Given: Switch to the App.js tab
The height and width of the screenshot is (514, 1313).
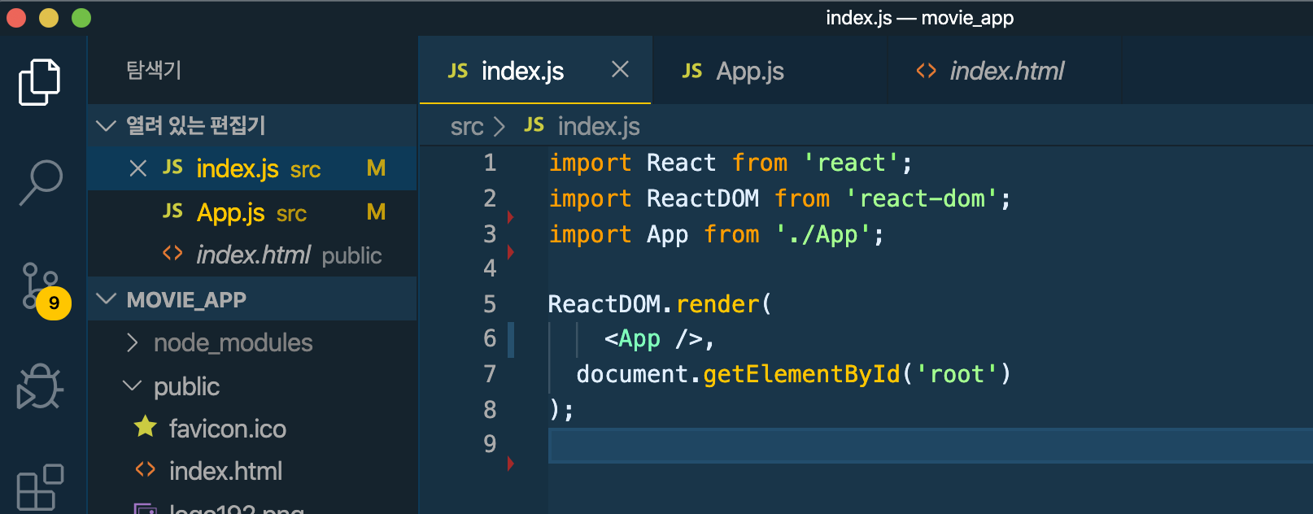Looking at the screenshot, I should coord(769,71).
